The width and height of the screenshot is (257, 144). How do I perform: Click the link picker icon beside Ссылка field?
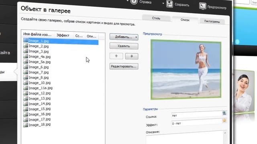tap(224, 113)
